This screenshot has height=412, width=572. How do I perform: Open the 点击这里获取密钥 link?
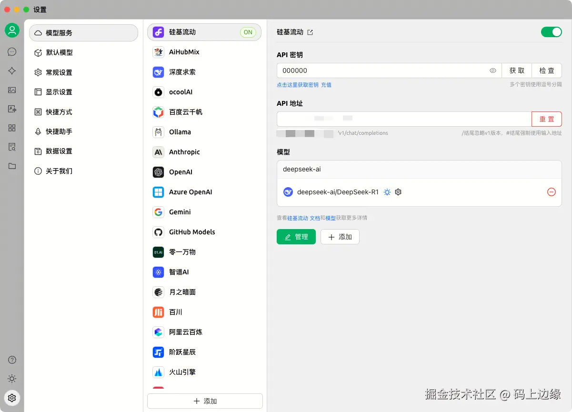click(298, 85)
